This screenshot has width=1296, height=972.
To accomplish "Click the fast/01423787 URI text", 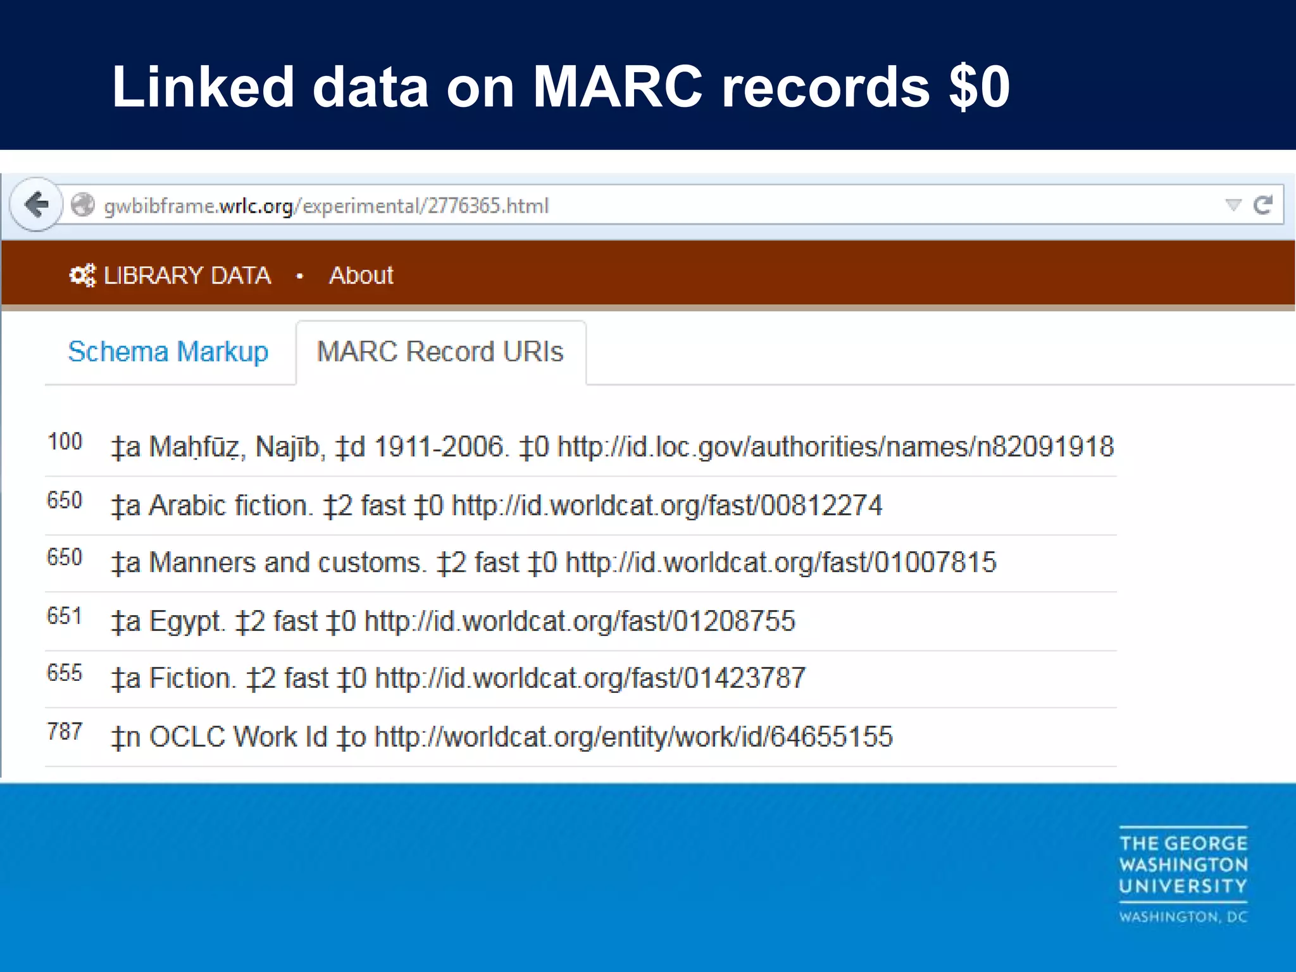I will point(590,678).
